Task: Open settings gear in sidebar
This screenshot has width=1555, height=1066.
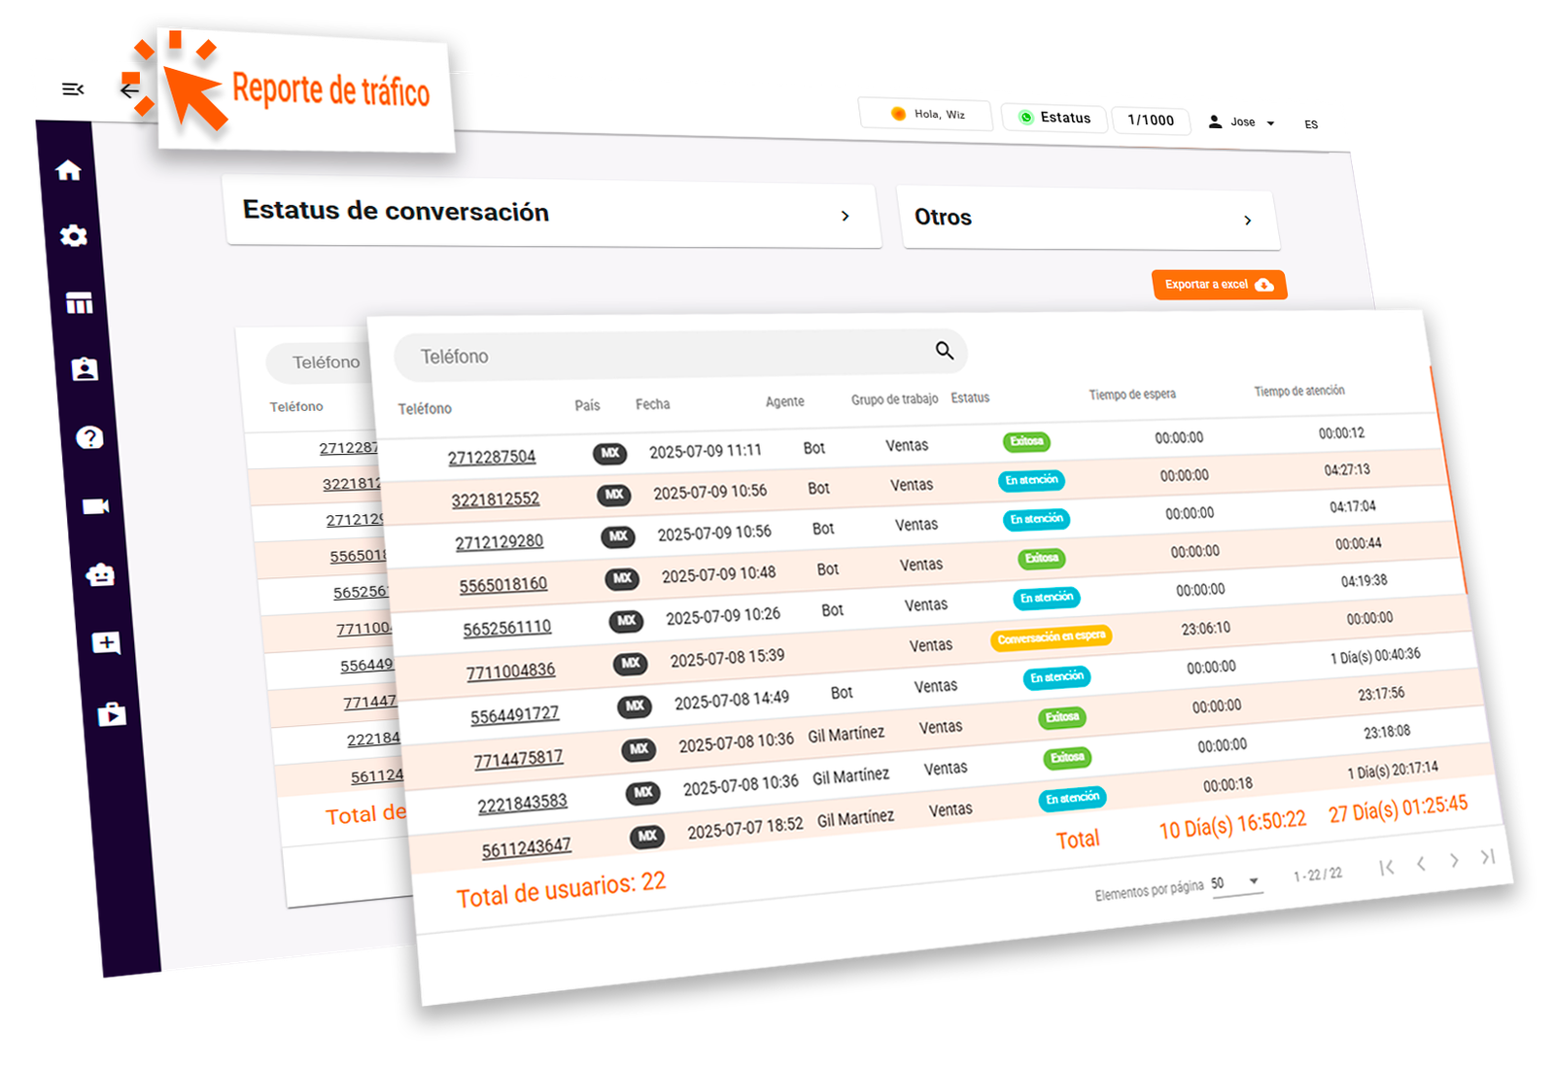Action: (x=74, y=236)
